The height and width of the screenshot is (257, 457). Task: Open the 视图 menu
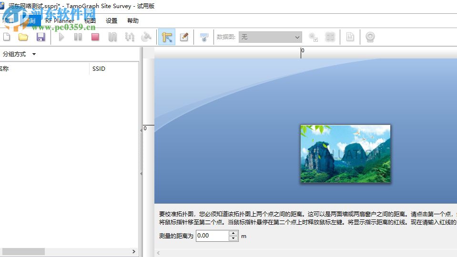pyautogui.click(x=90, y=20)
